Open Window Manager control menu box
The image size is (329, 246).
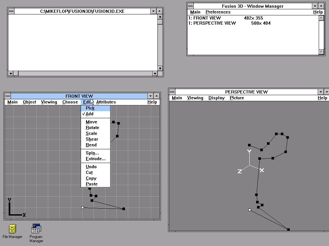[190, 6]
